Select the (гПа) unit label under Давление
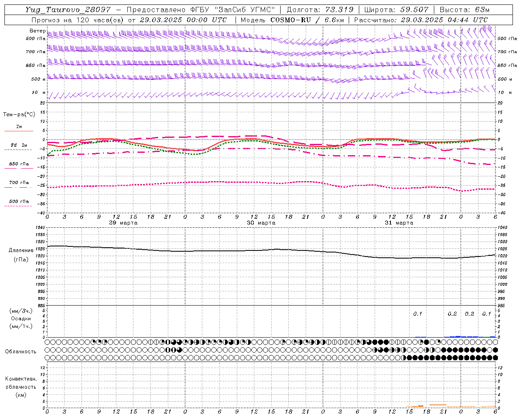The height and width of the screenshot is (415, 519). [x=21, y=260]
